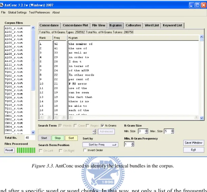This screenshot has width=207, height=192.
Task: Open the About menu
Action: 56,13
